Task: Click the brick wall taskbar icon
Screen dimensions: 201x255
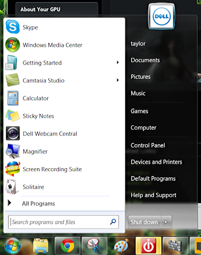Action: (175, 246)
